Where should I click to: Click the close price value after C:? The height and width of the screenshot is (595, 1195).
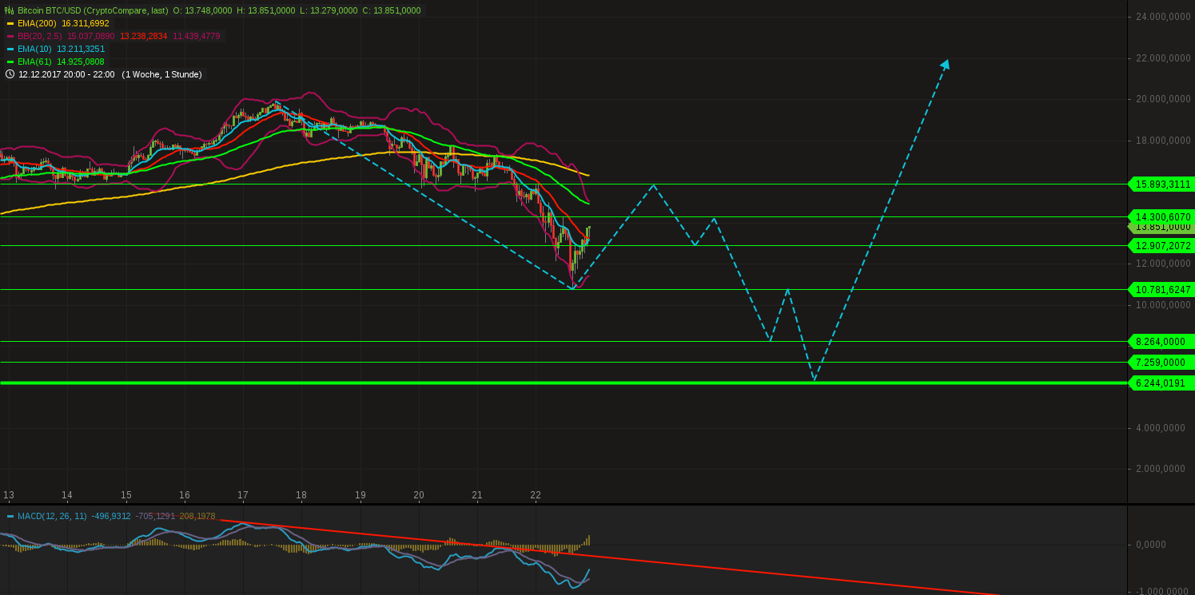tap(396, 10)
